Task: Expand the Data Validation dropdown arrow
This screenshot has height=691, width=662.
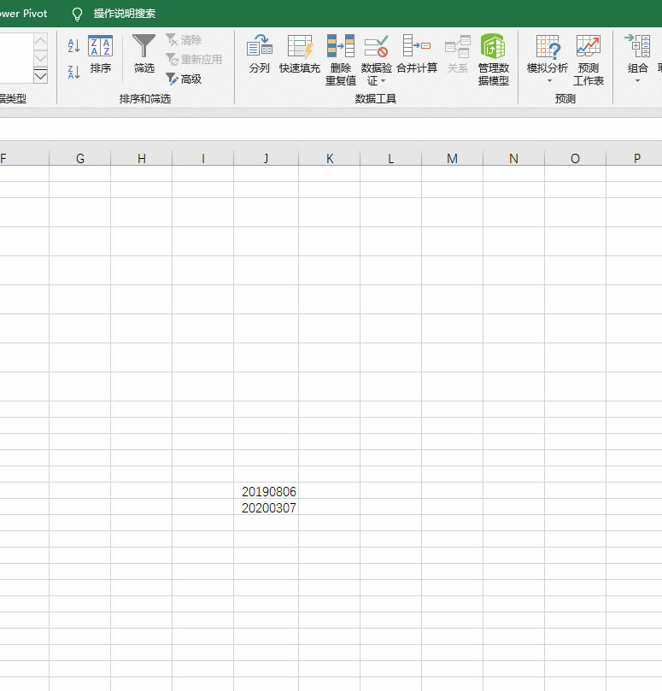Action: 383,80
